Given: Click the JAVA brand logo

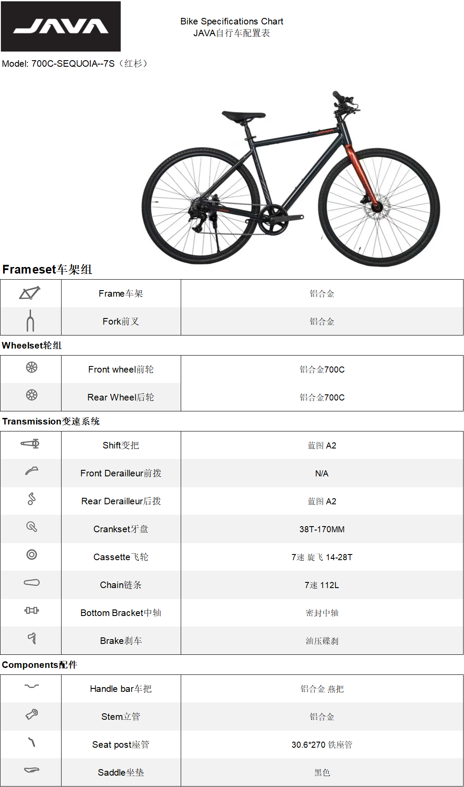Looking at the screenshot, I should (x=61, y=27).
